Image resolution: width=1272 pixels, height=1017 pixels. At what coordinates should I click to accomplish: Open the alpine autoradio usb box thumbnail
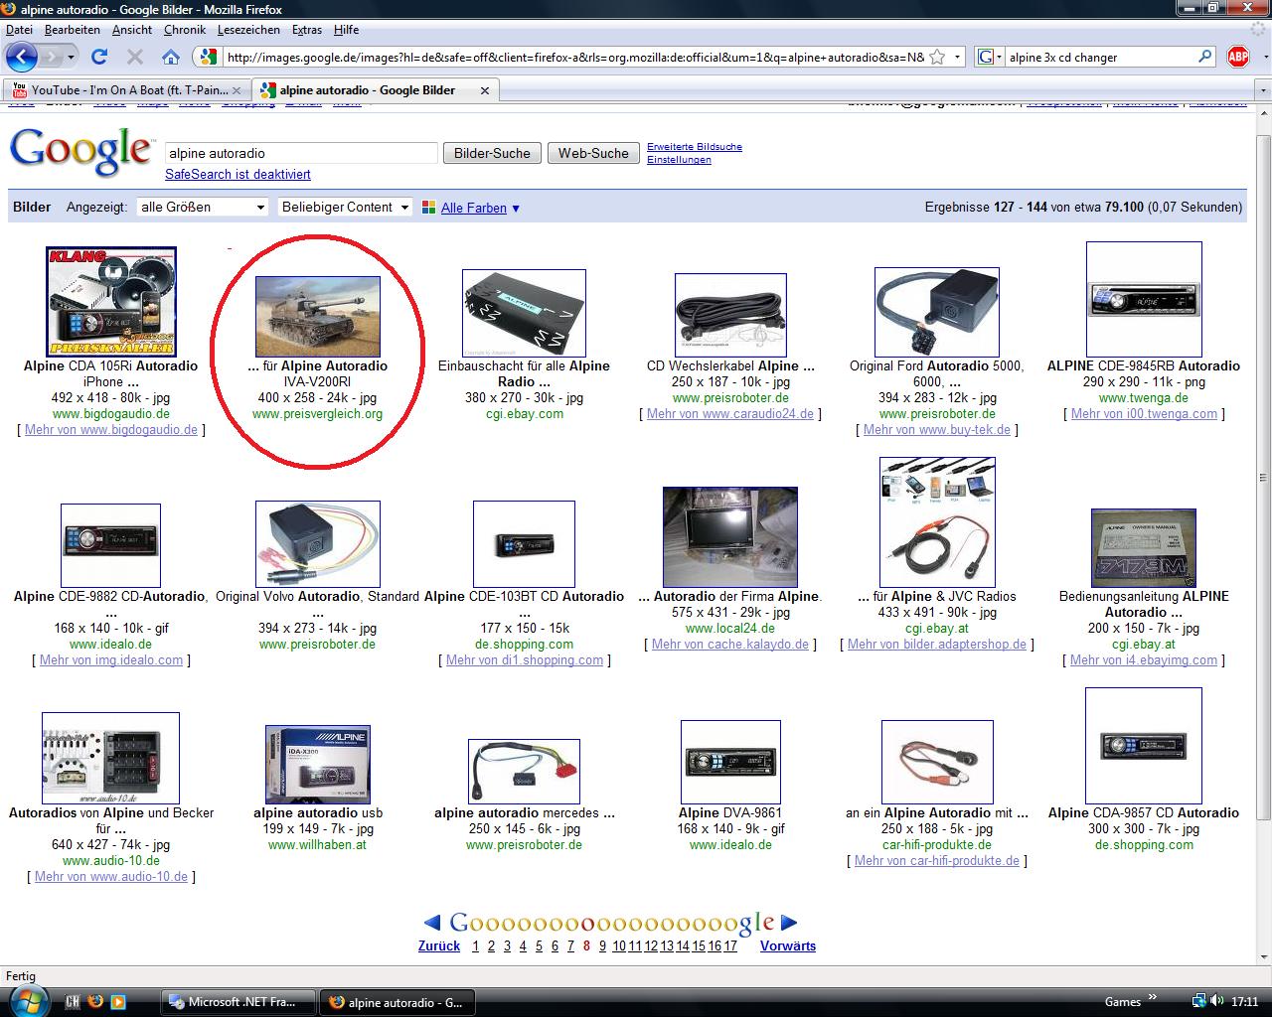pos(318,764)
